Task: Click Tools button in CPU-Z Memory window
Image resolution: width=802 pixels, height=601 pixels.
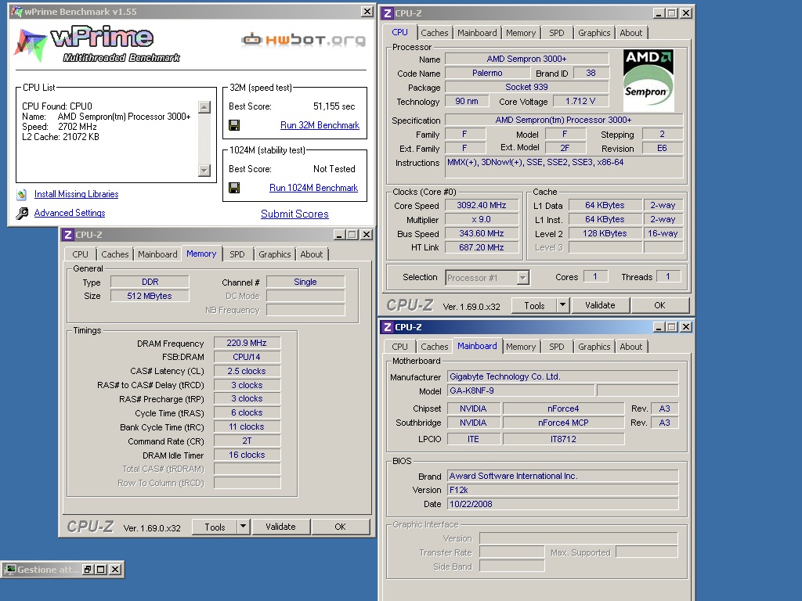Action: [215, 527]
